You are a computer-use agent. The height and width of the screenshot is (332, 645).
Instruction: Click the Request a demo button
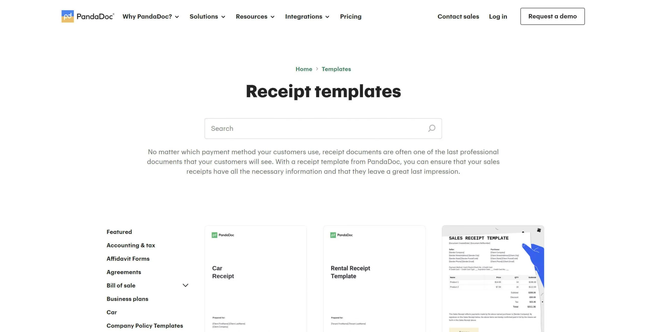[x=552, y=16]
